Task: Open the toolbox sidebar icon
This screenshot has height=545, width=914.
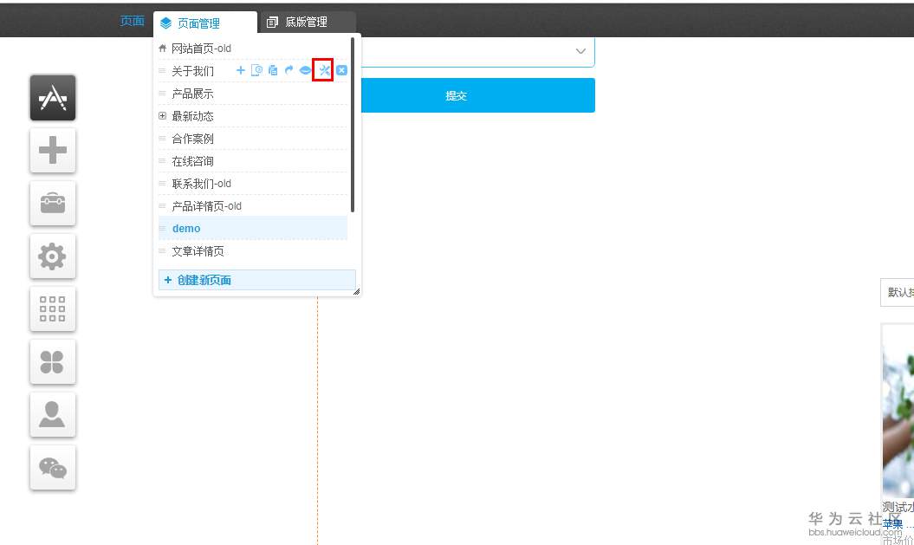Action: click(x=53, y=204)
